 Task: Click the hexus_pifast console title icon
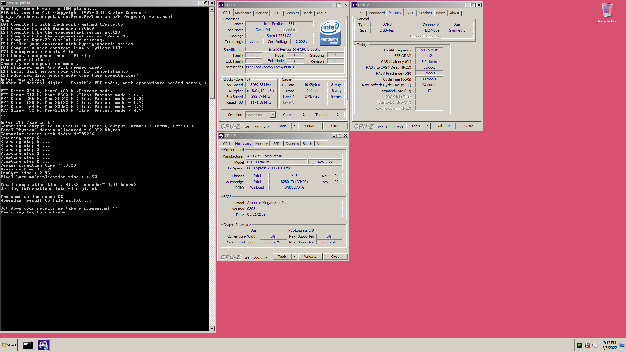tap(3, 3)
